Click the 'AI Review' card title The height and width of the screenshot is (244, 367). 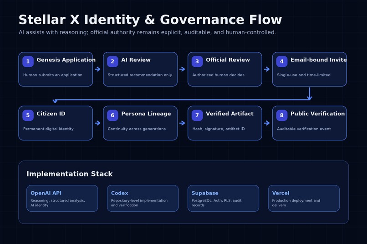[x=136, y=60]
